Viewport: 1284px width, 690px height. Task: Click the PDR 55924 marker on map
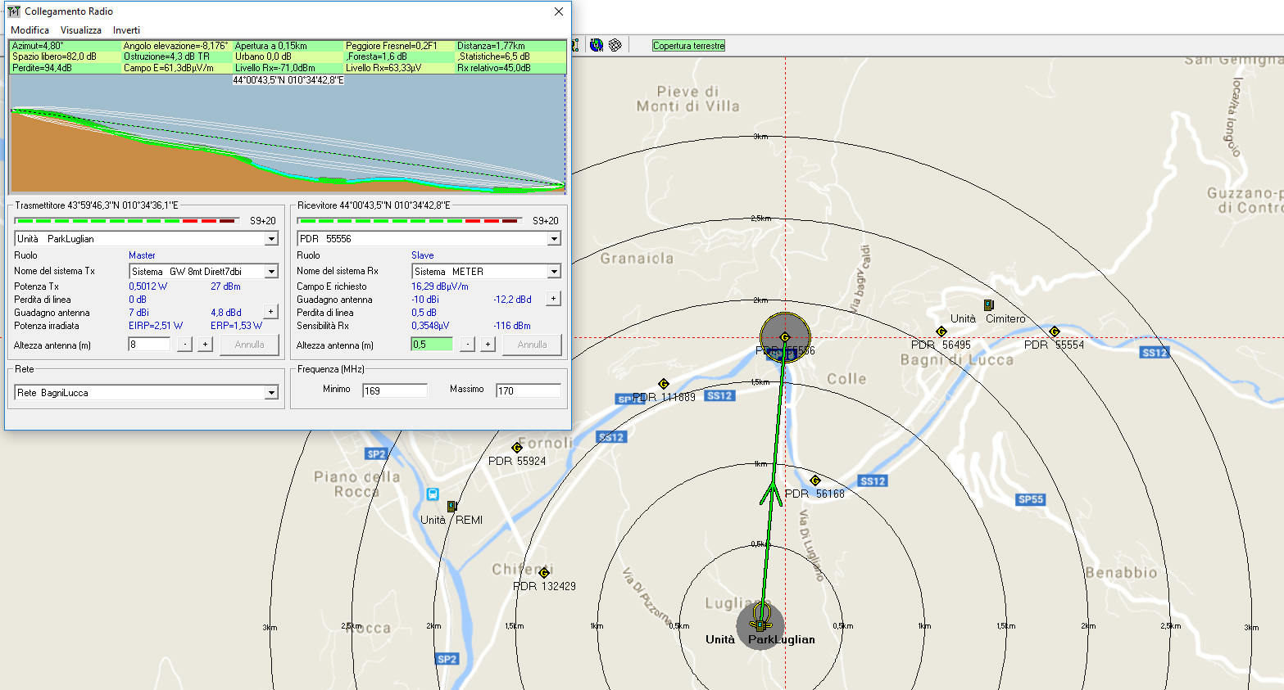tap(517, 448)
